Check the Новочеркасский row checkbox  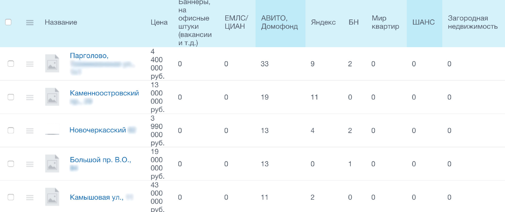11,130
